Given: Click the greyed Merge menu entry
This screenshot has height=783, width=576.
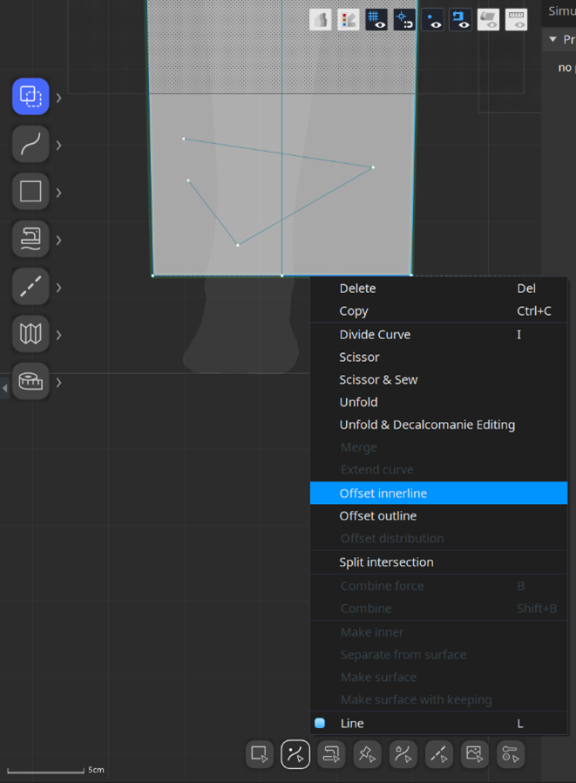Looking at the screenshot, I should pos(438,447).
